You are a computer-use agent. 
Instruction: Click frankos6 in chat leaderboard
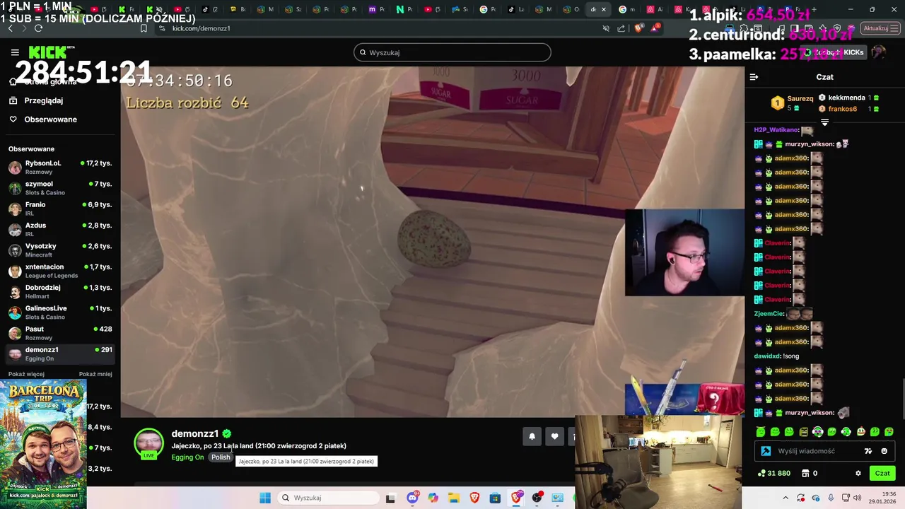pyautogui.click(x=843, y=109)
